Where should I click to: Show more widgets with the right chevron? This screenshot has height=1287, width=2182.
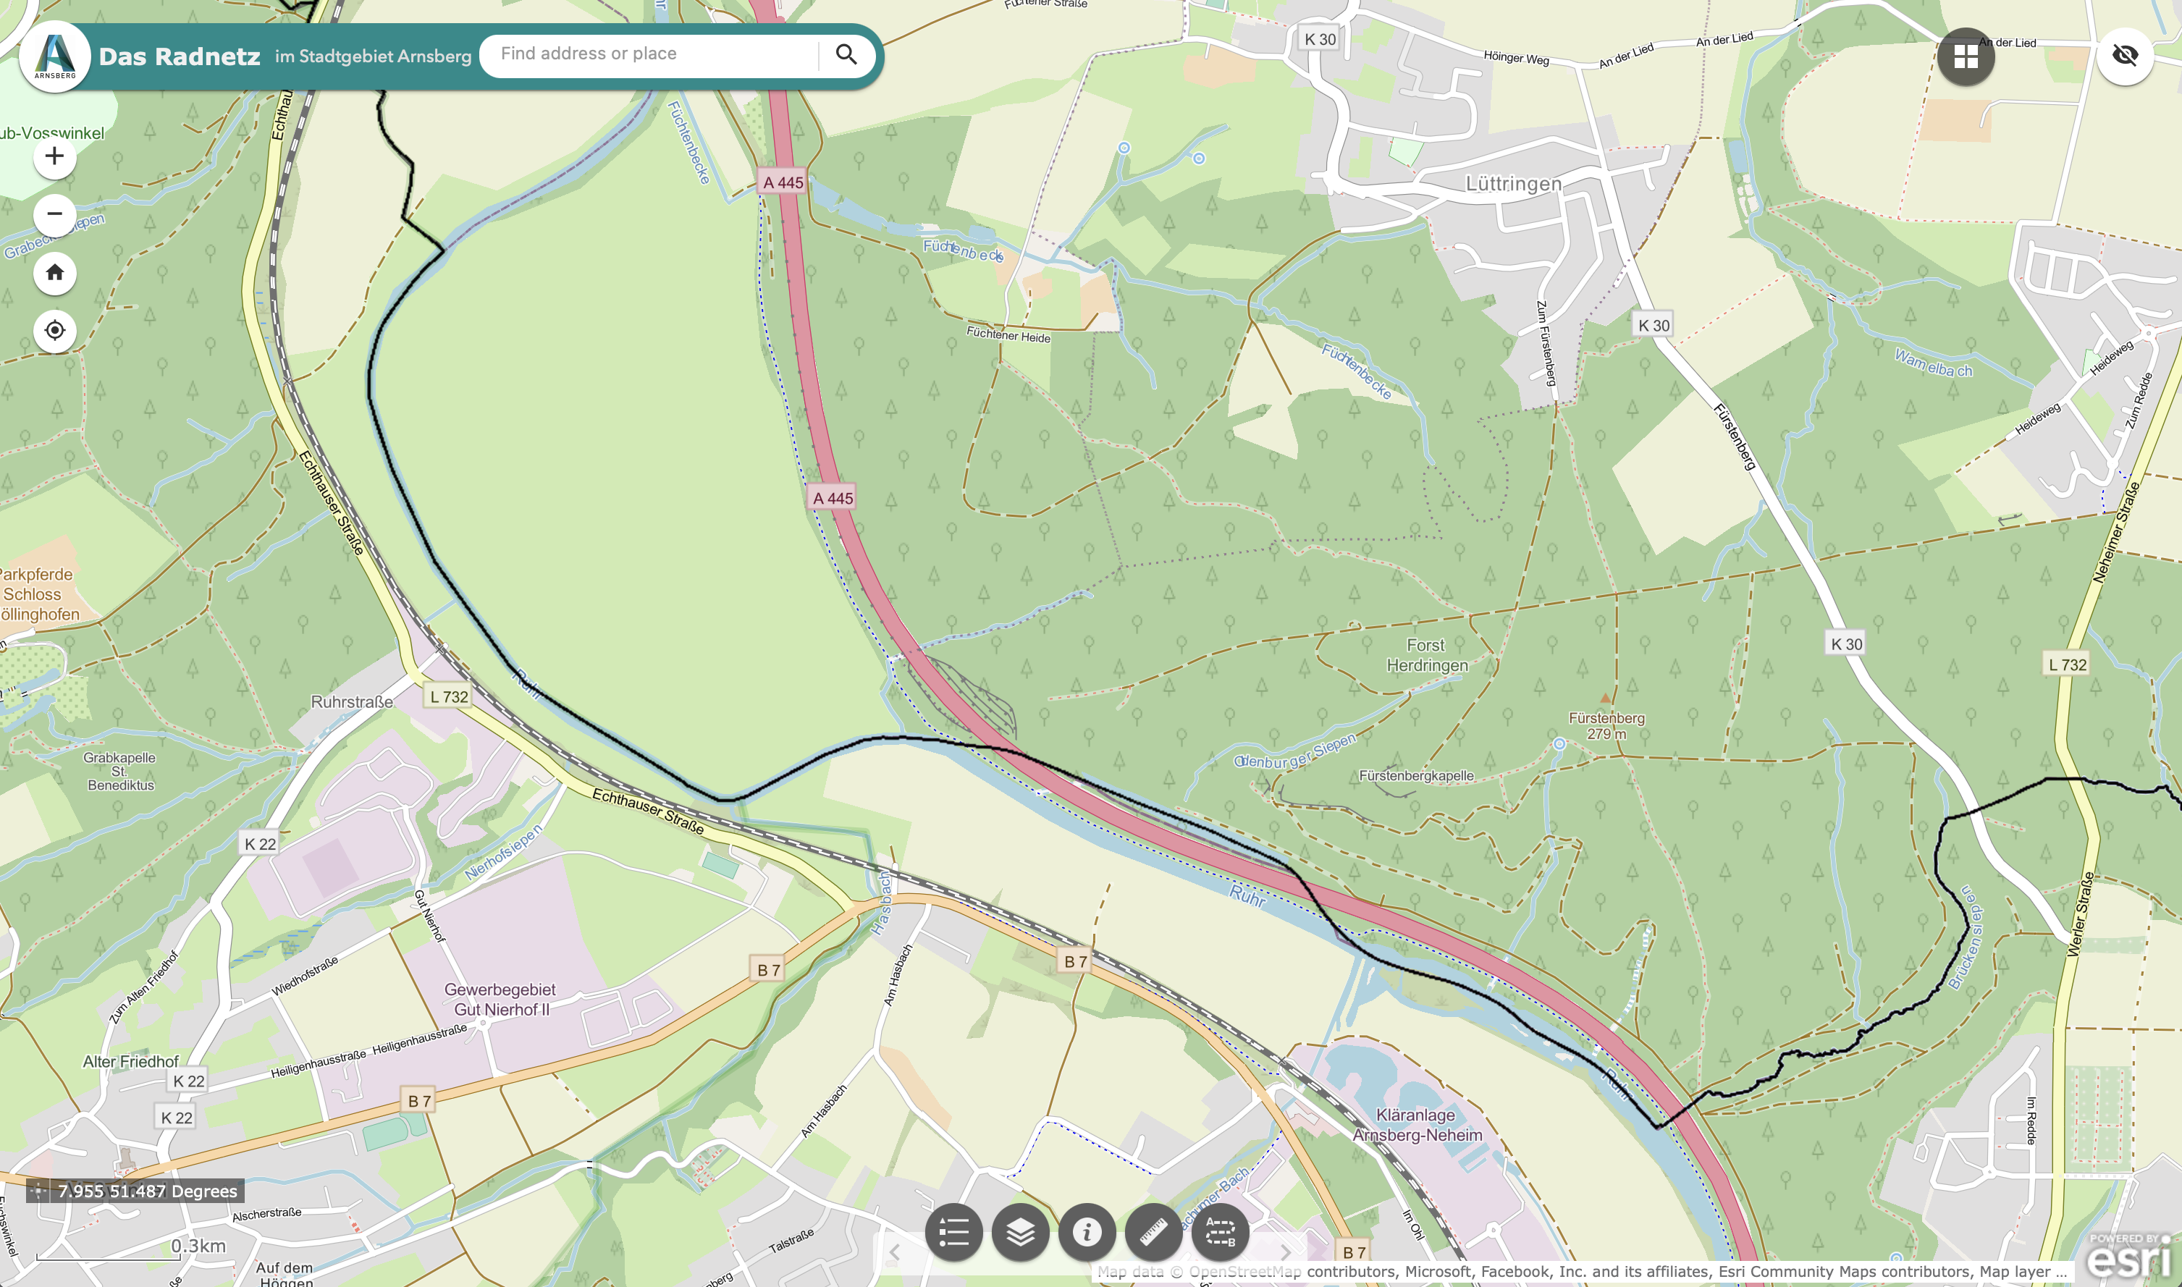pyautogui.click(x=1286, y=1252)
